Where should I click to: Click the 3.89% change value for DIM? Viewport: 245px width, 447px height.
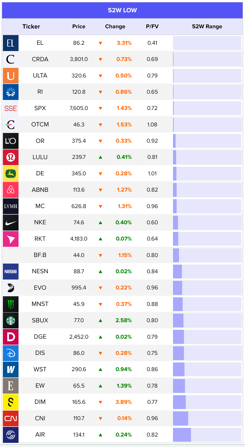[124, 402]
